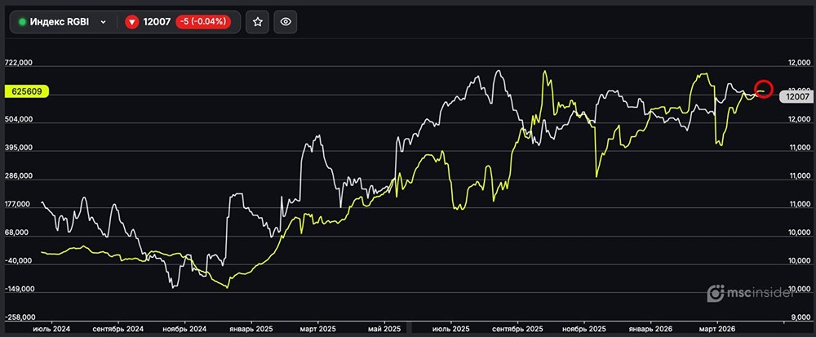Screen dimensions: 816x337
Task: Click the current index value 12007 in header
Action: (x=157, y=22)
